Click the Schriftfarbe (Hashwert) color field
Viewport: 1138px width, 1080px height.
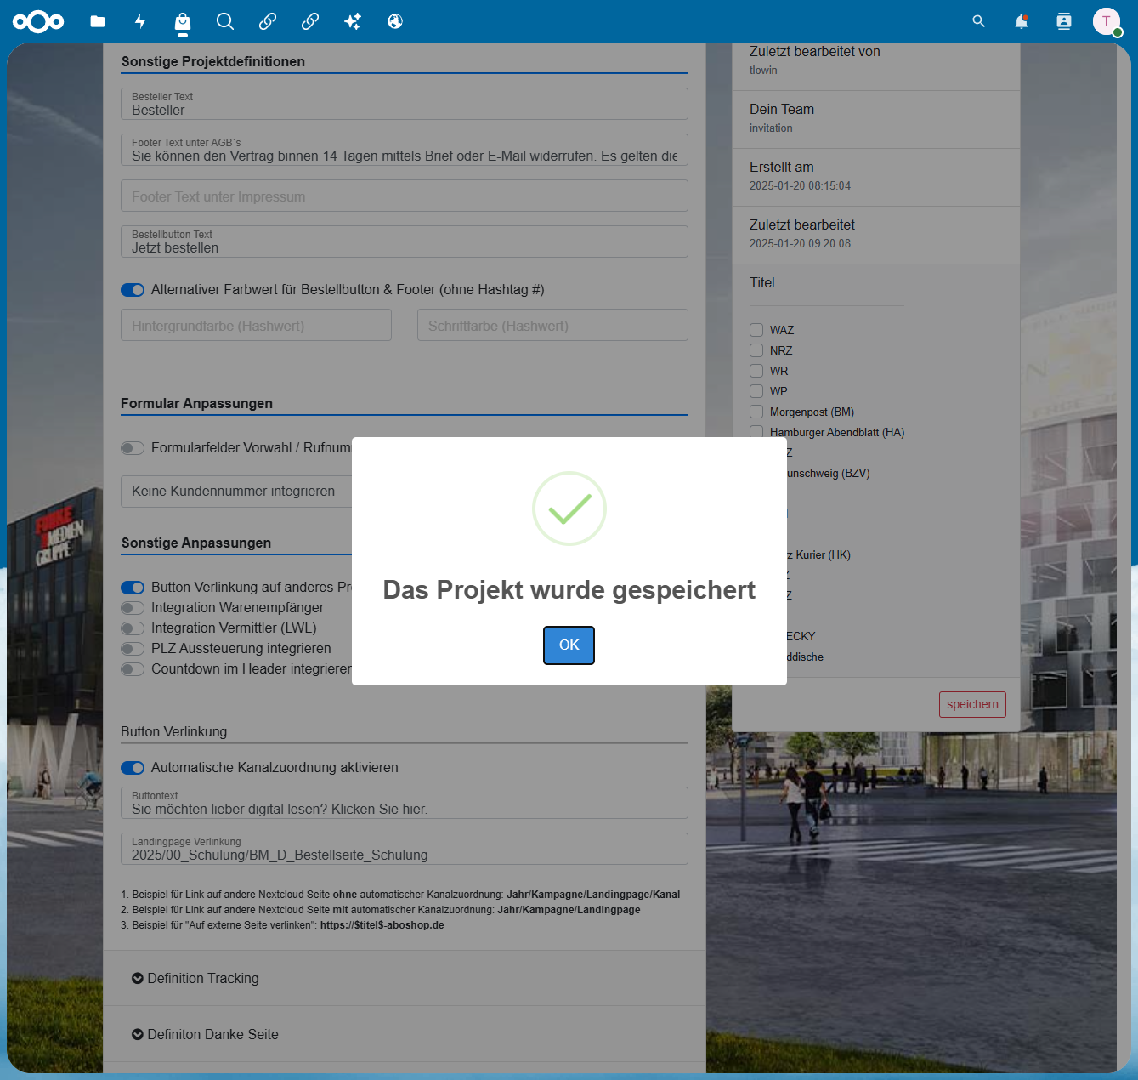[x=552, y=325]
